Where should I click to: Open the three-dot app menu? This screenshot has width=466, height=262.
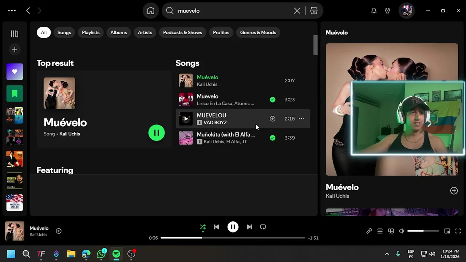(x=12, y=11)
